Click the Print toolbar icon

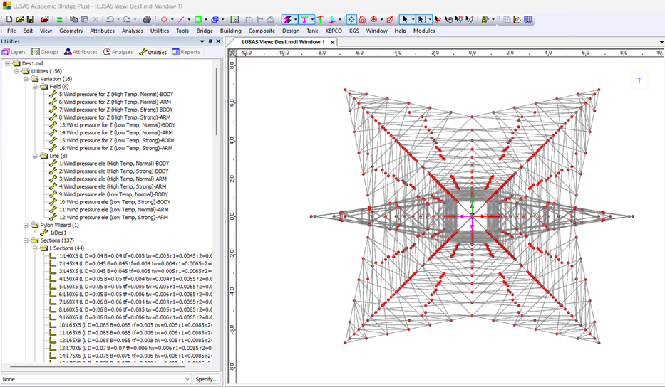click(x=147, y=19)
